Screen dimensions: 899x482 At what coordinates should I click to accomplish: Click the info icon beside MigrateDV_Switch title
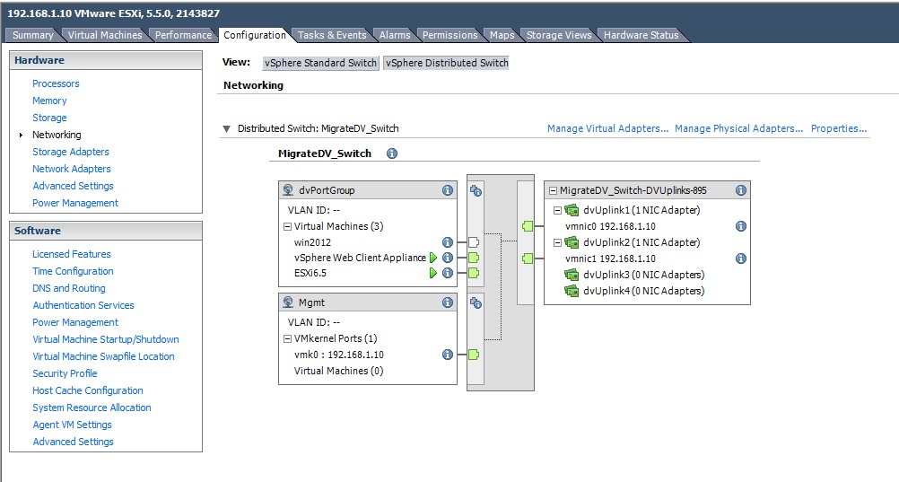tap(392, 153)
